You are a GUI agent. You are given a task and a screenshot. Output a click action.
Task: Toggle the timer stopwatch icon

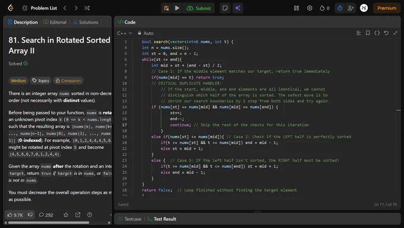click(x=340, y=8)
